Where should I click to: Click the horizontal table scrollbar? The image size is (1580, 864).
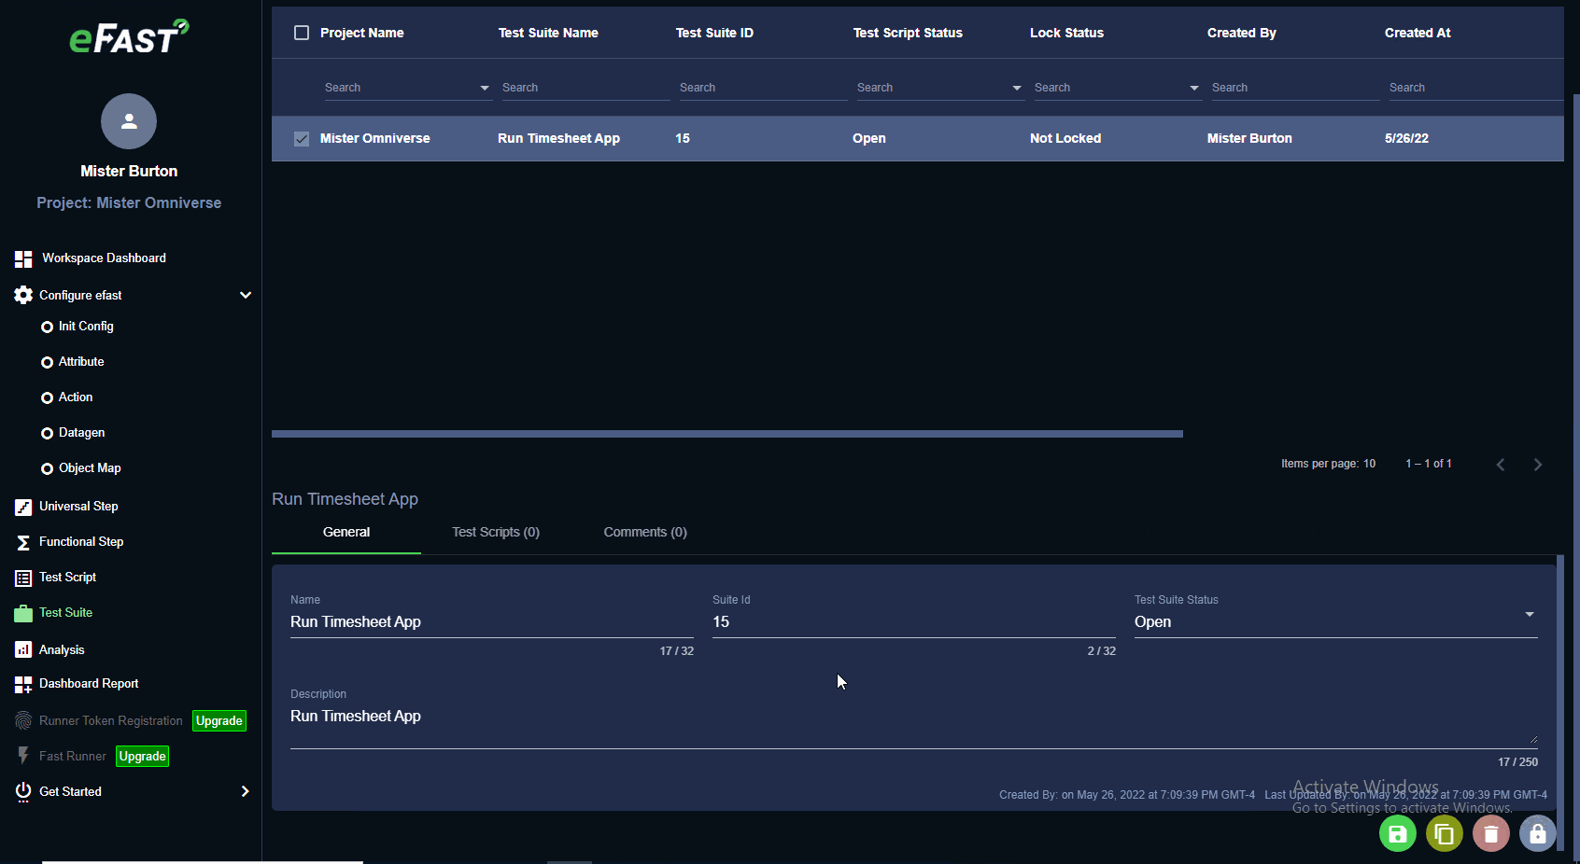pyautogui.click(x=727, y=434)
